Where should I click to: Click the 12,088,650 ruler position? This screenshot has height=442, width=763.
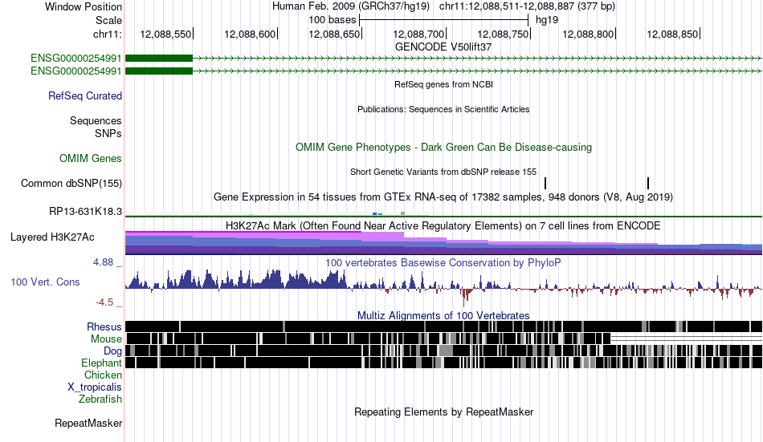(x=335, y=34)
